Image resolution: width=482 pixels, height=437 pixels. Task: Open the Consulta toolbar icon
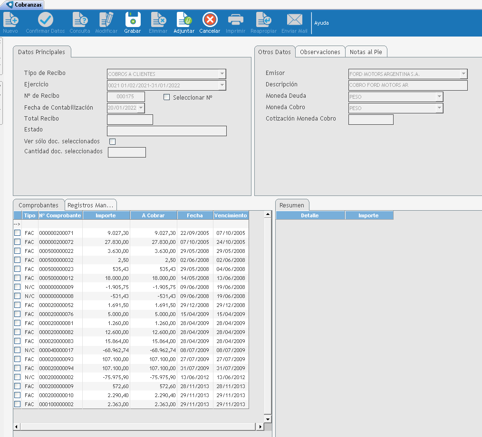80,20
